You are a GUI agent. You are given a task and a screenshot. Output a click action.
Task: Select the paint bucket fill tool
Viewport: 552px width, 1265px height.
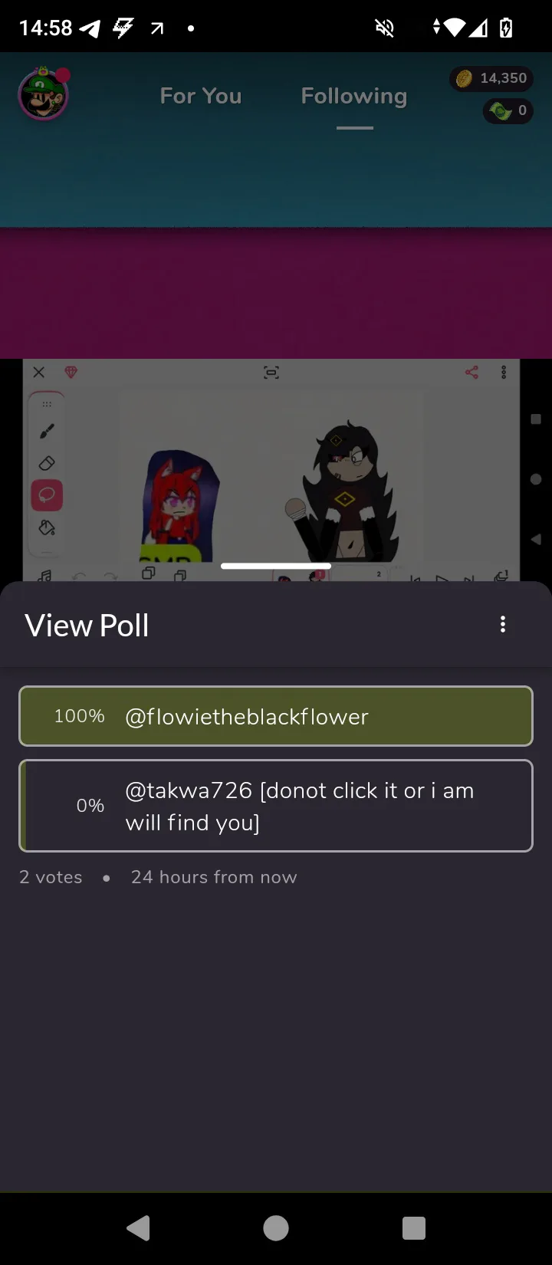tap(47, 527)
